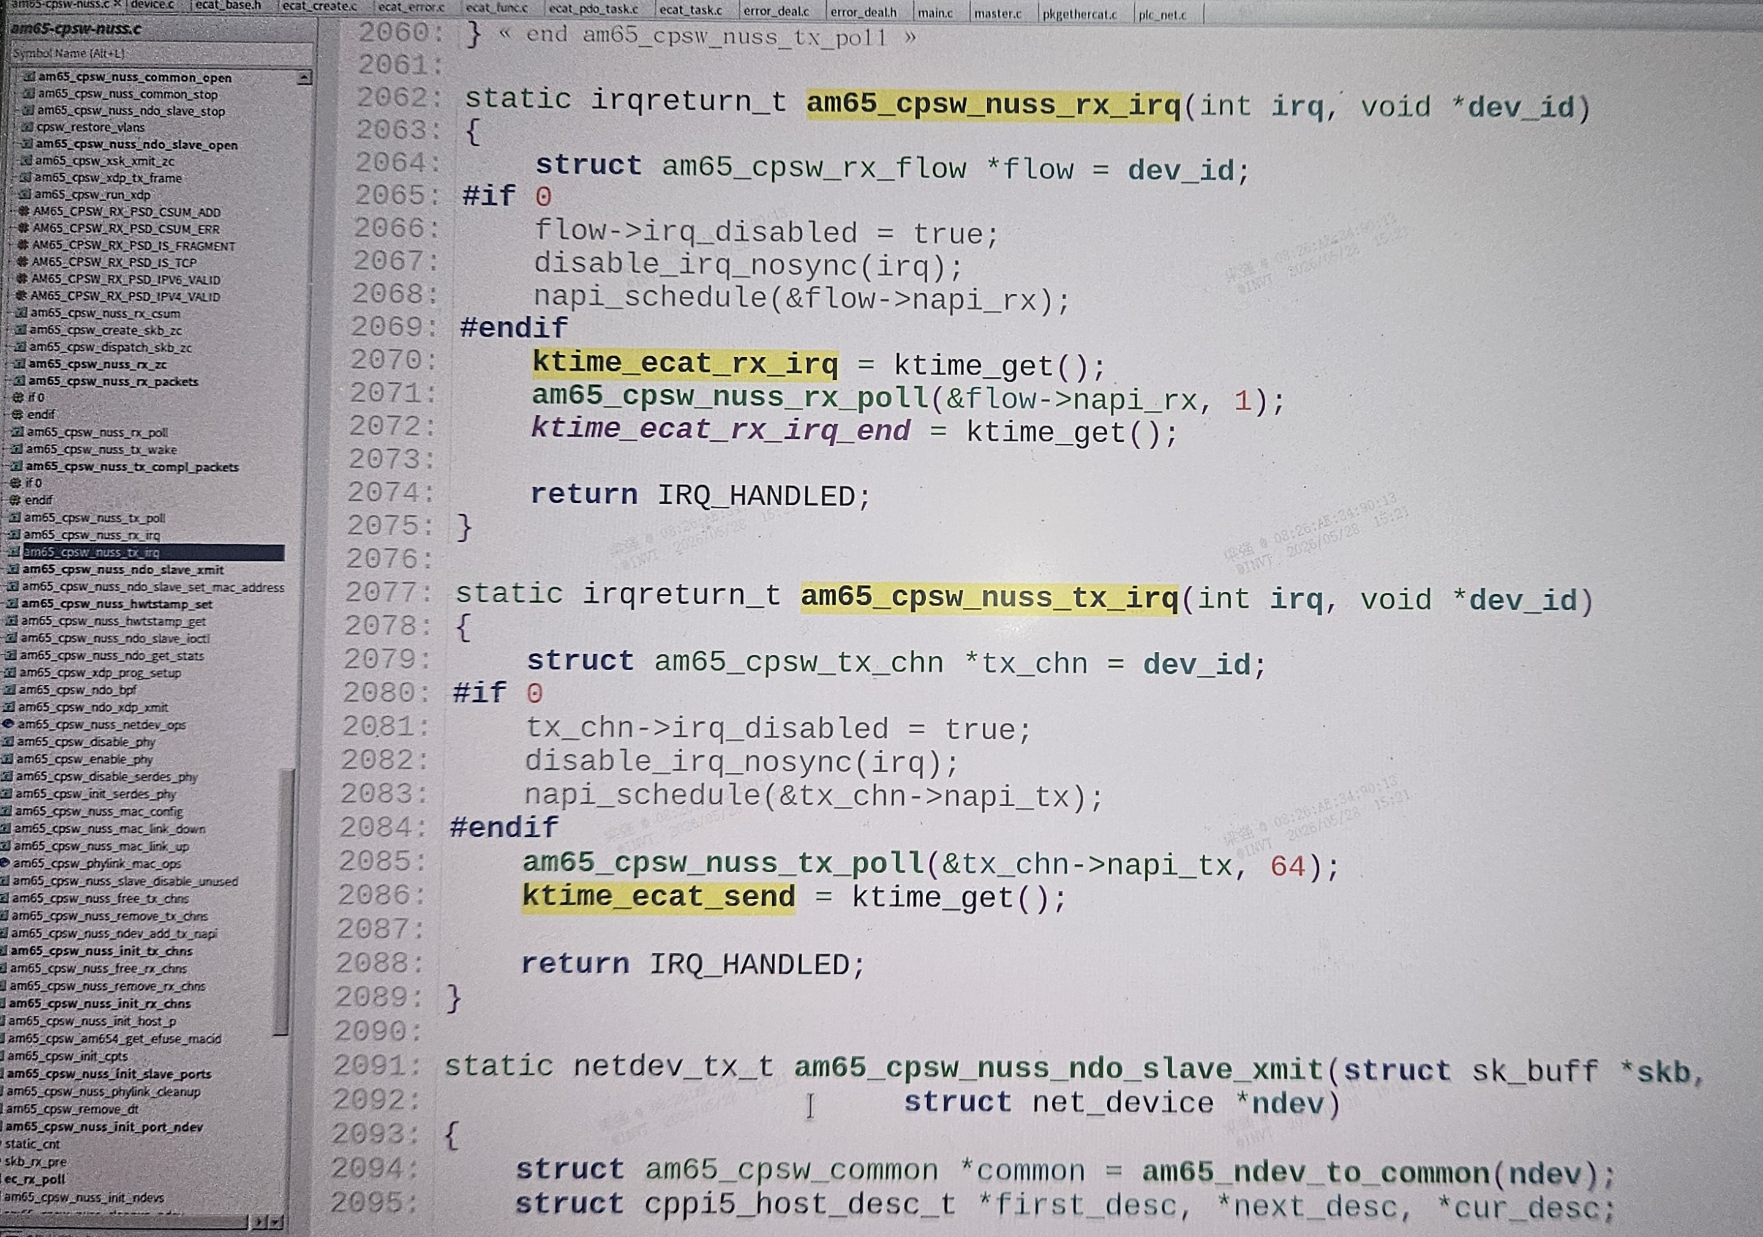Open the error_deal.c tab
Viewport: 1763px width, 1237px height.
pos(775,11)
